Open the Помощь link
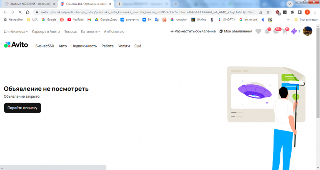320x170 pixels. pyautogui.click(x=70, y=32)
